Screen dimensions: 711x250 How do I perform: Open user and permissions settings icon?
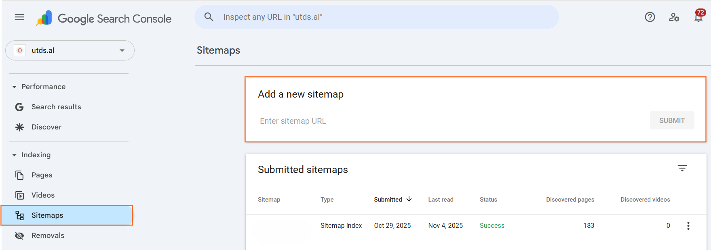(x=674, y=17)
